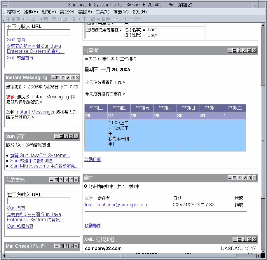Image resolution: width=267 pixels, height=260 pixels.
Task: Minimize the Sun 資訊 channel
Action: pos(57,136)
